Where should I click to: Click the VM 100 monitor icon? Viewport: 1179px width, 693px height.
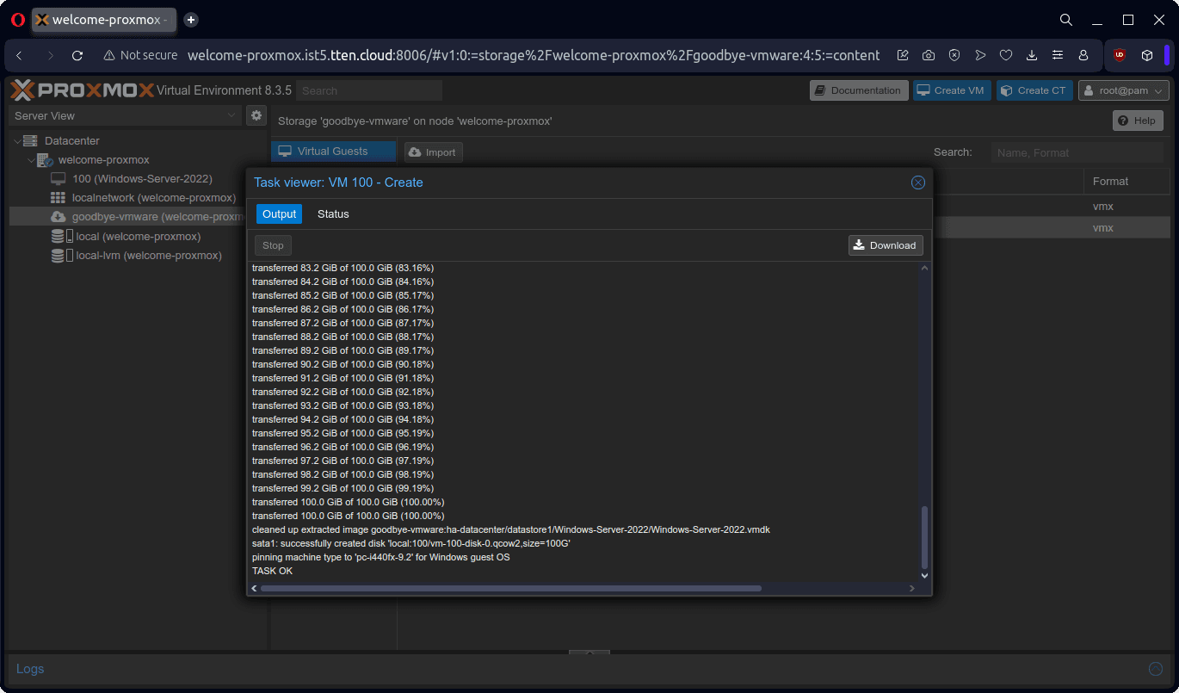point(59,179)
